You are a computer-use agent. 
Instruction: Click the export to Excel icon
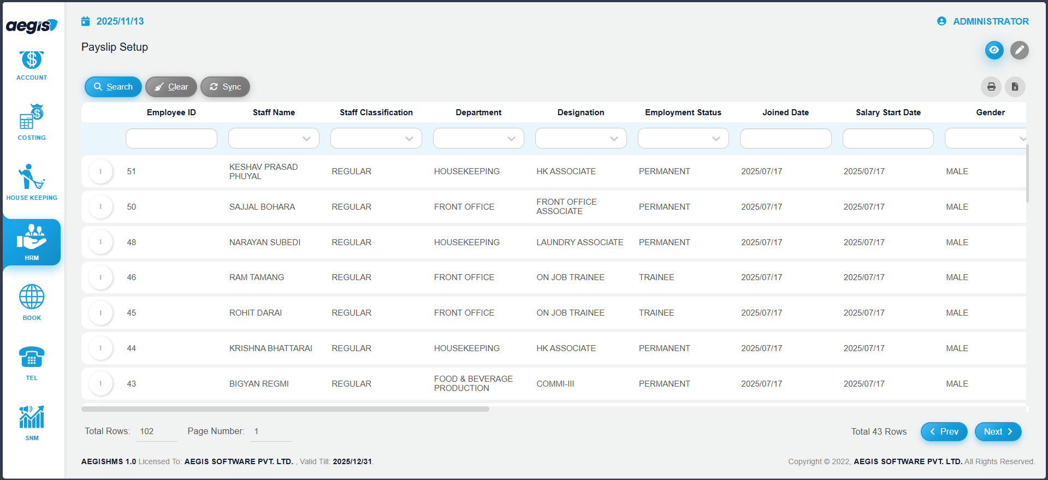1015,87
